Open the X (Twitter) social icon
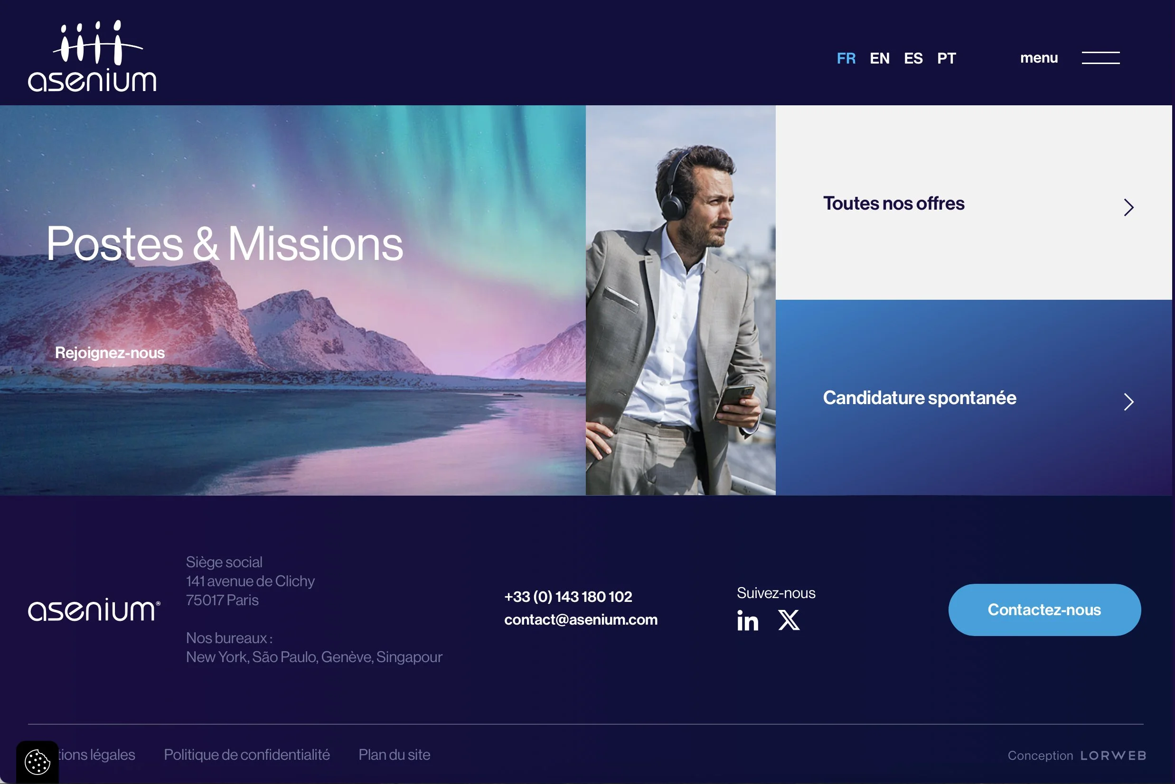 coord(789,620)
